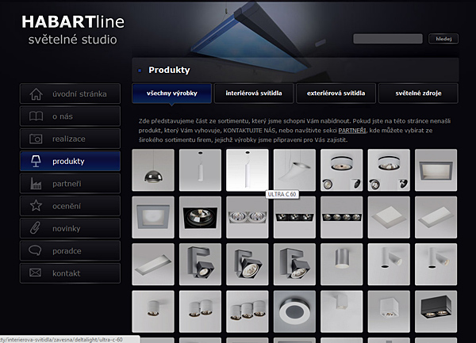Open the poradce page

(x=70, y=251)
